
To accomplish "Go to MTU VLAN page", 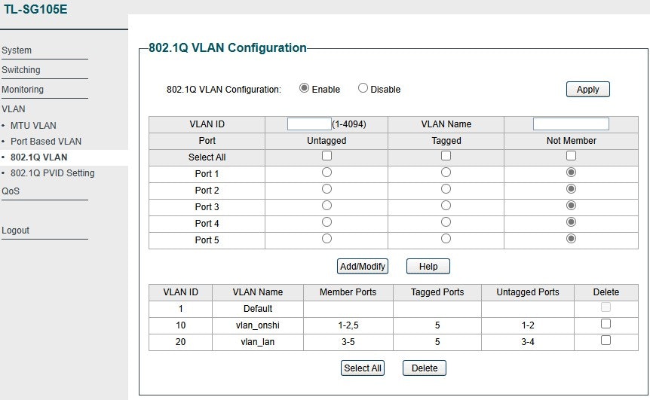I will tap(33, 126).
